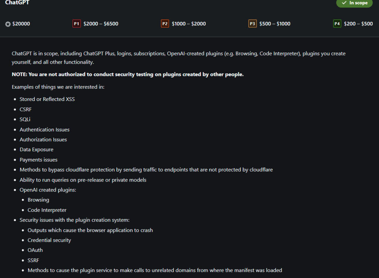
Task: Click the Payments issues list item
Action: pos(38,160)
